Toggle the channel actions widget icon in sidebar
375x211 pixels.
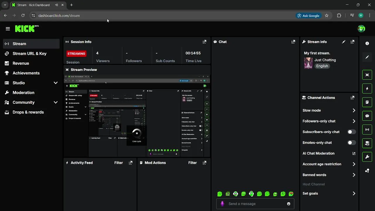click(367, 143)
